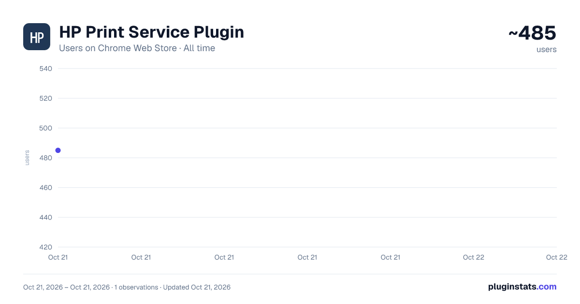
Task: Click the 540 y-axis label
Action: [45, 69]
